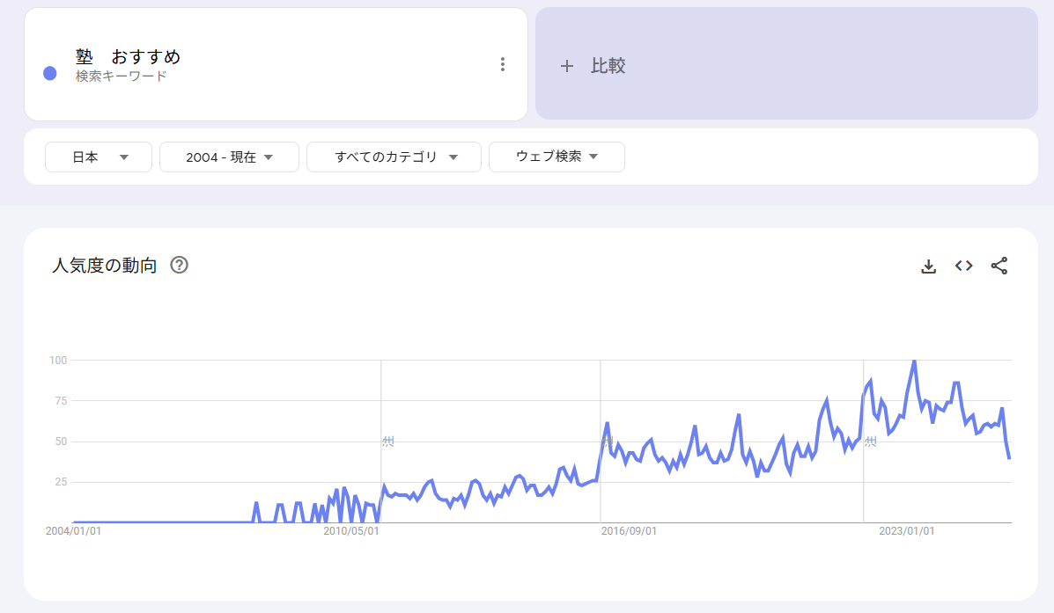Open help for 人気度の動向
The width and height of the screenshot is (1054, 613).
tap(179, 264)
